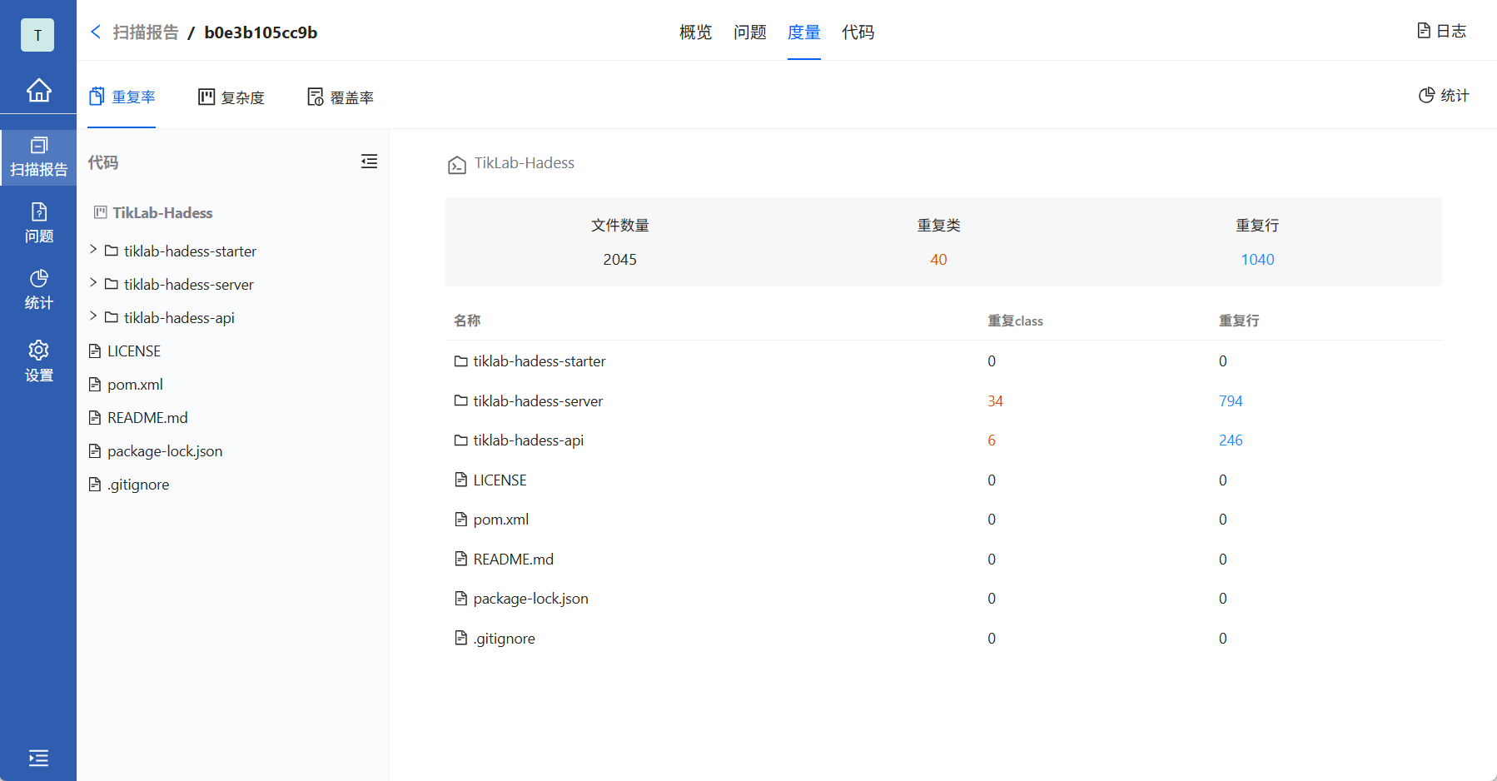The image size is (1497, 781).
Task: Click the back arrow beside 扫描报告
Action: click(x=96, y=32)
